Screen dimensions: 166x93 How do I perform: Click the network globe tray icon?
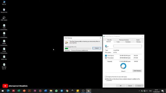(x=144, y=91)
